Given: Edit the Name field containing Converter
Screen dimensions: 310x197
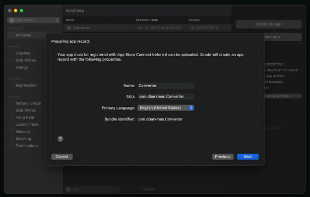Looking at the screenshot, I should (x=166, y=86).
